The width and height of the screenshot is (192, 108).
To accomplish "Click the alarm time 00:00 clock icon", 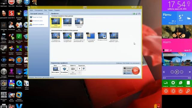I will pyautogui.click(x=190, y=50).
